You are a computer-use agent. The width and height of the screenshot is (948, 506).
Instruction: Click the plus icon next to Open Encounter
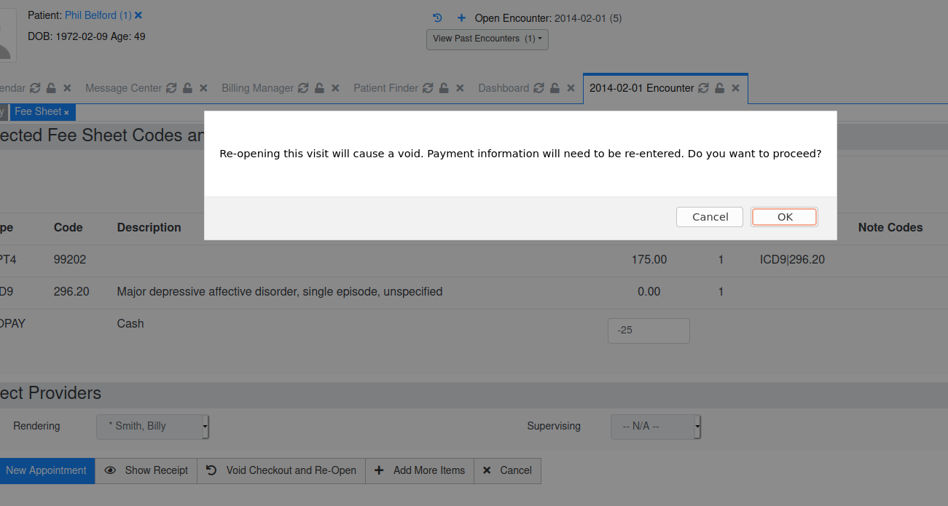[x=461, y=17]
